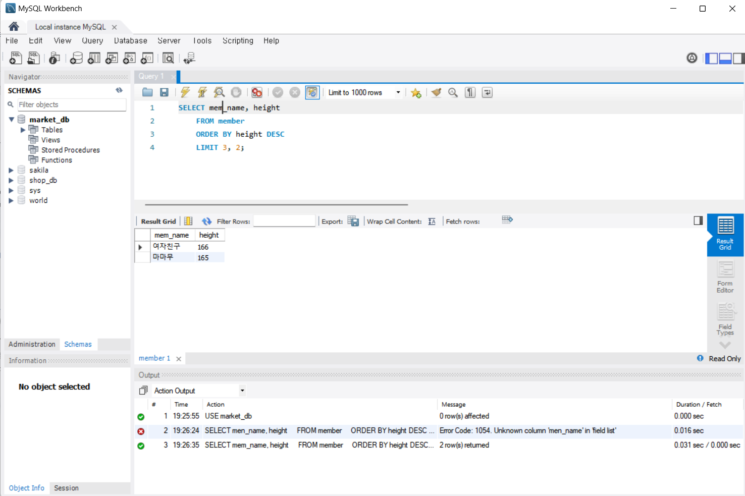Switch to Result Grid view
Image resolution: width=745 pixels, height=496 pixels.
pos(725,235)
